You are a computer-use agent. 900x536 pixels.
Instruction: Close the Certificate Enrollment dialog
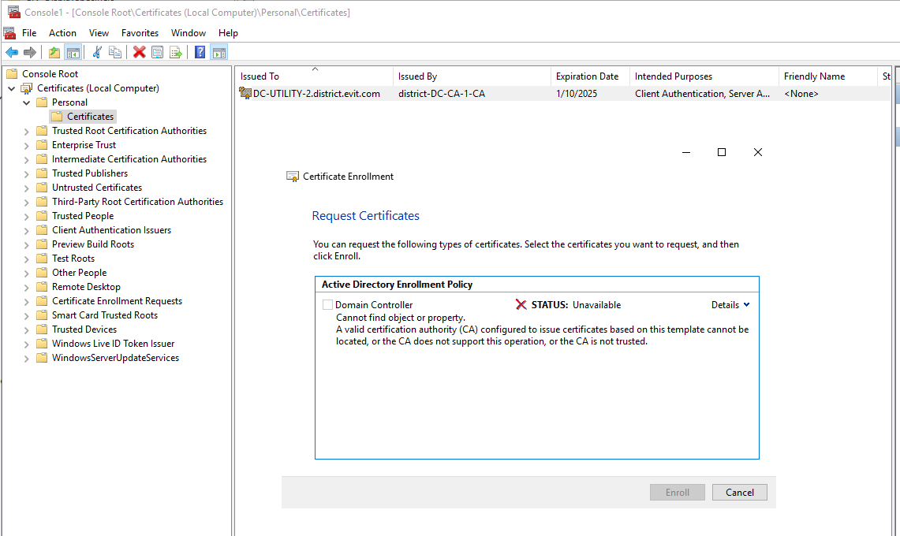pyautogui.click(x=758, y=152)
